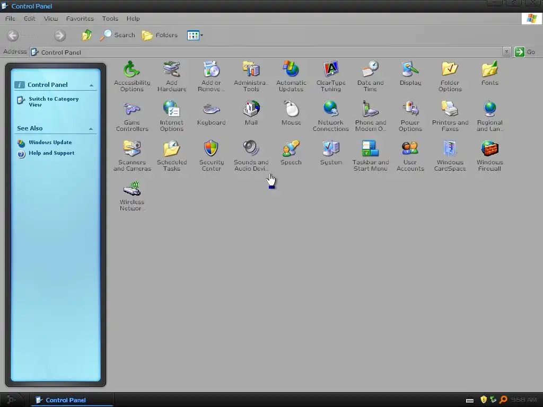Open Sounds and Audio Devices icon
543x407 pixels.
pyautogui.click(x=251, y=156)
